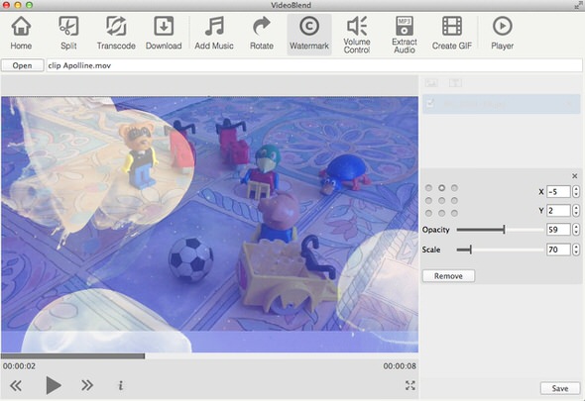Close the watermark settings panel
Image resolution: width=585 pixels, height=401 pixels.
point(574,176)
